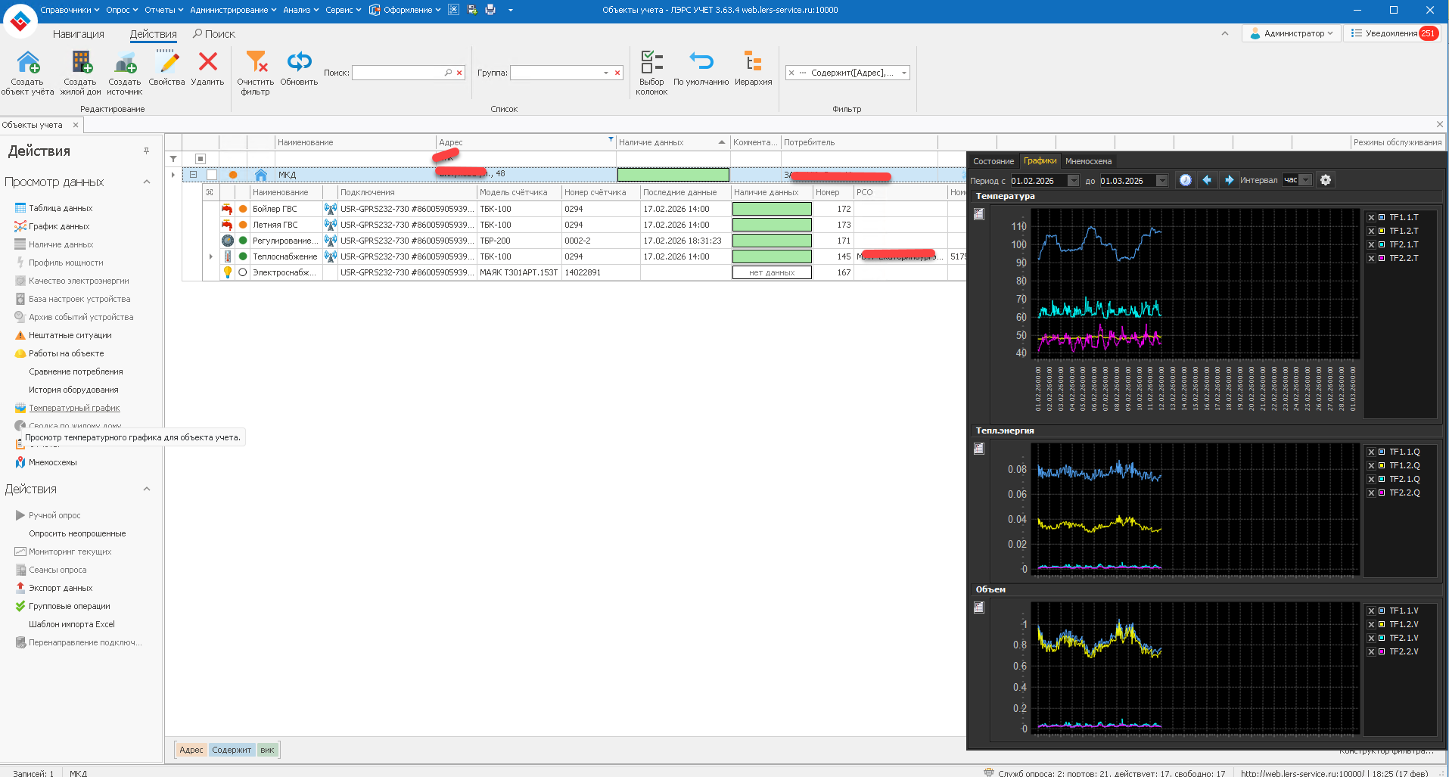The image size is (1449, 777).
Task: Check the МКД row selection checkbox
Action: (212, 175)
